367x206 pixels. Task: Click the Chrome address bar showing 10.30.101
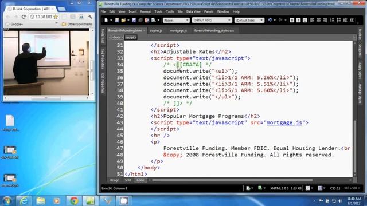[44, 17]
